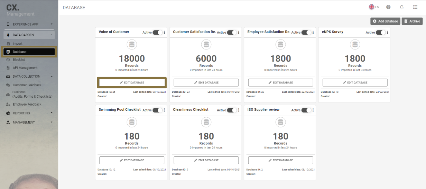Image resolution: width=426 pixels, height=189 pixels.
Task: Click the UK flag language icon
Action: tap(372, 7)
